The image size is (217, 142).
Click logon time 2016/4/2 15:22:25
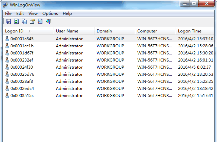click(x=196, y=81)
